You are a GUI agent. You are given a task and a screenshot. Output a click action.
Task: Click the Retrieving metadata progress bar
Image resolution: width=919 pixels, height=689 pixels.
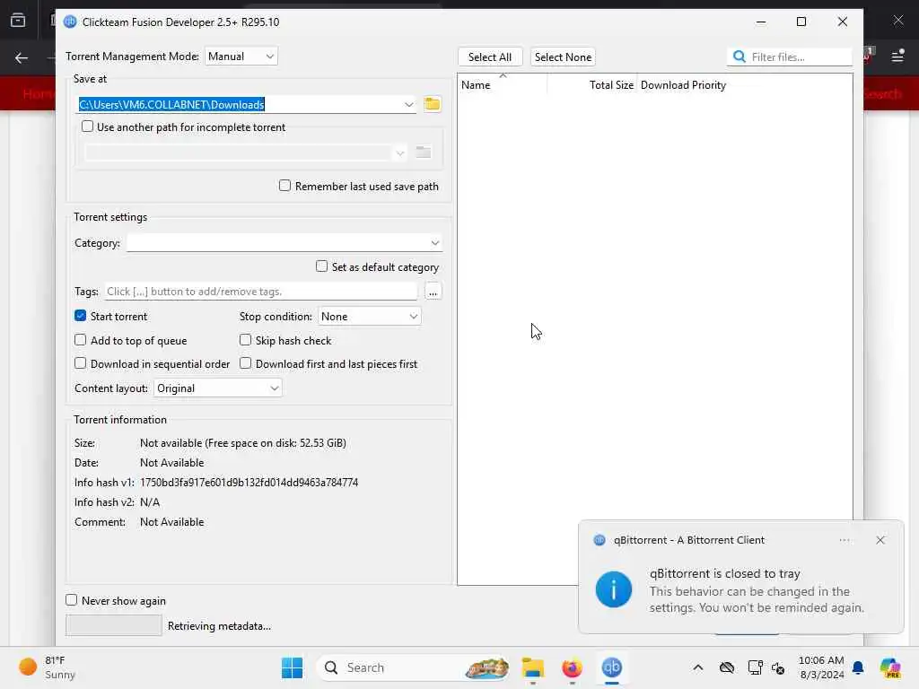[114, 625]
